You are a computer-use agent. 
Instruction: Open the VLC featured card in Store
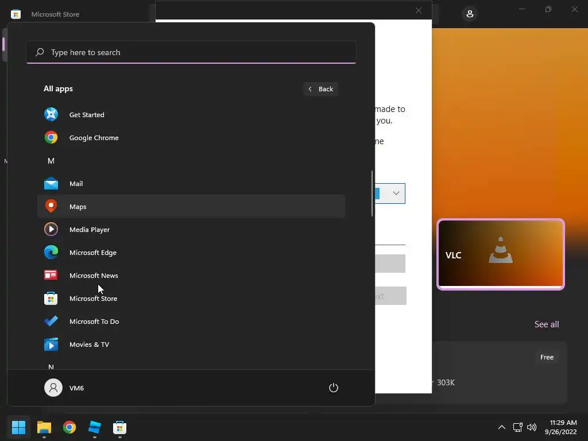pyautogui.click(x=501, y=254)
